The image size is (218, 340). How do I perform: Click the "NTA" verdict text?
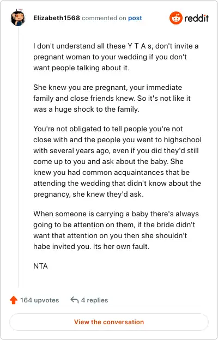click(x=40, y=266)
